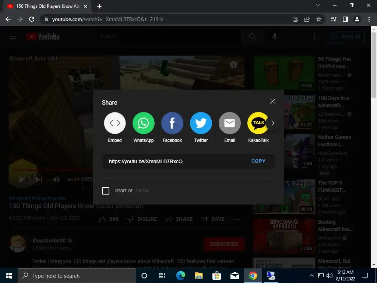Save the video to a playlist

212,219
